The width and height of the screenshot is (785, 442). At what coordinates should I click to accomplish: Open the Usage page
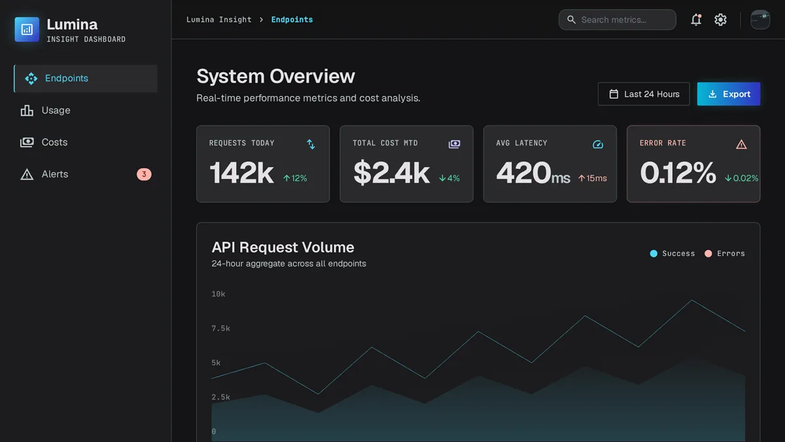(x=86, y=111)
